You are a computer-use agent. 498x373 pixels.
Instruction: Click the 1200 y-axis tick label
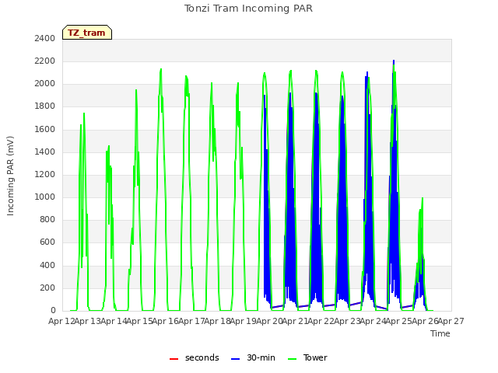click(45, 174)
